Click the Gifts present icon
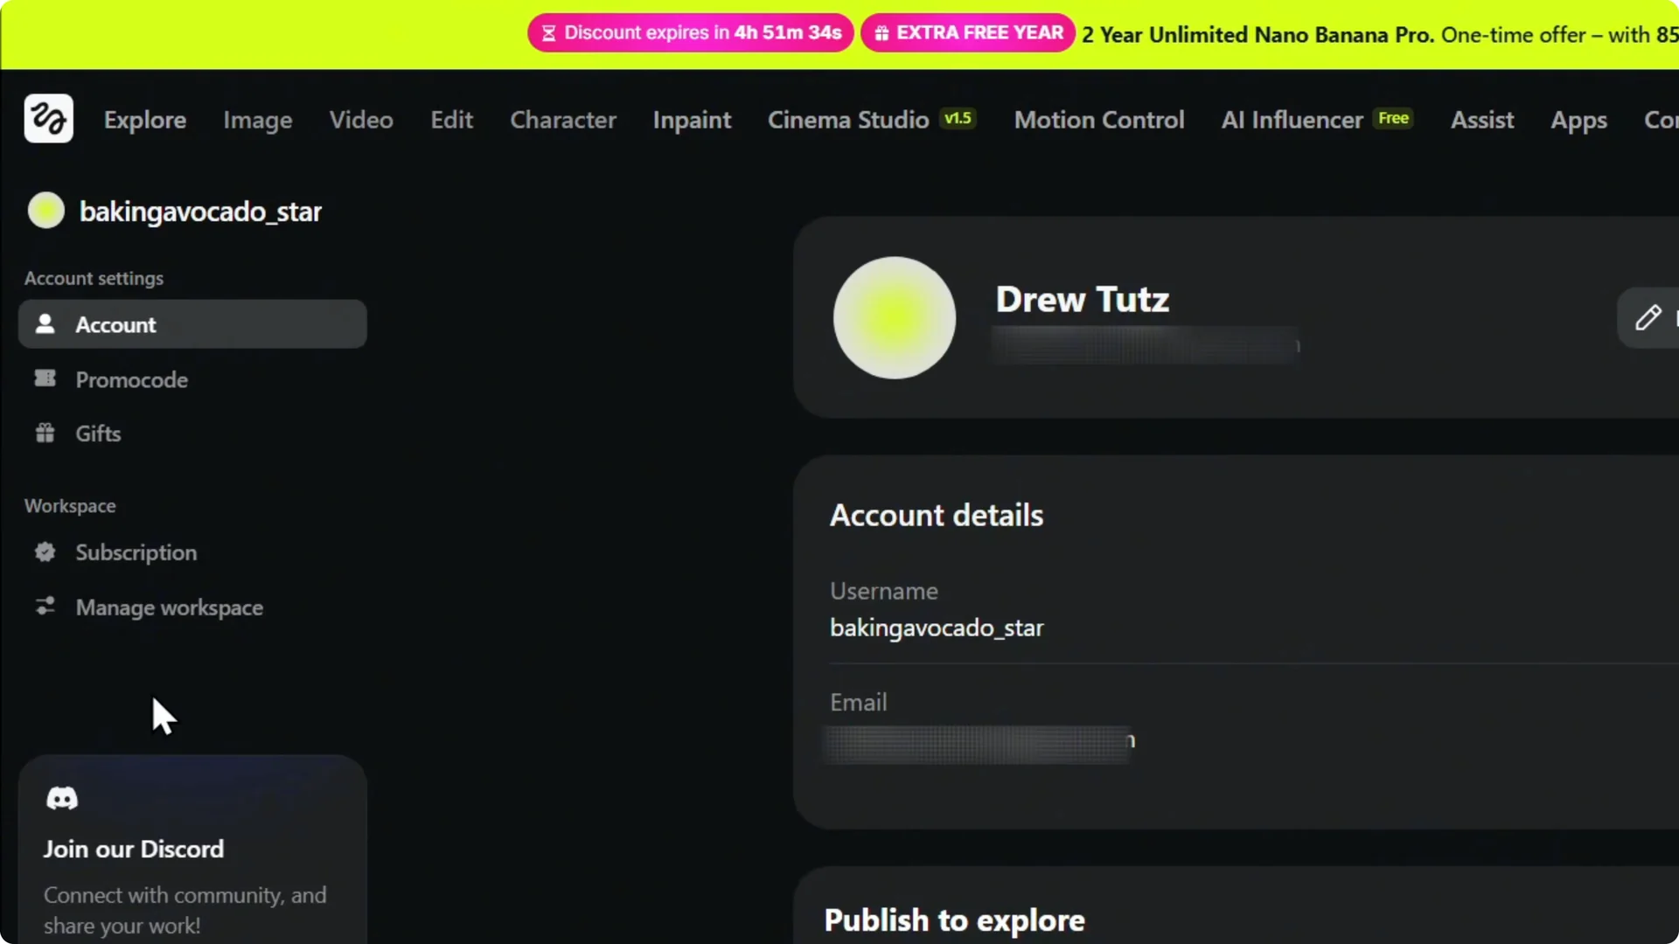Viewport: 1679px width, 944px height. click(45, 433)
